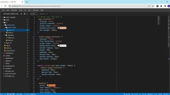Viewport: 170px width, 95px height.
Task: Open the Help menu
Action: 42,10
